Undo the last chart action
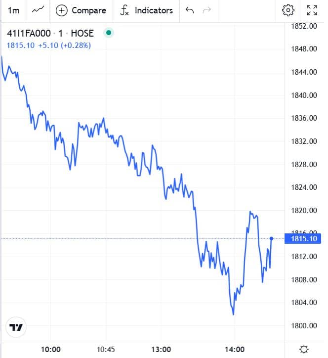328x358 pixels. point(190,10)
